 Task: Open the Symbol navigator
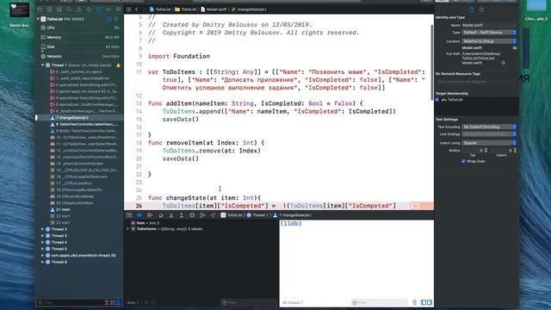pos(59,9)
